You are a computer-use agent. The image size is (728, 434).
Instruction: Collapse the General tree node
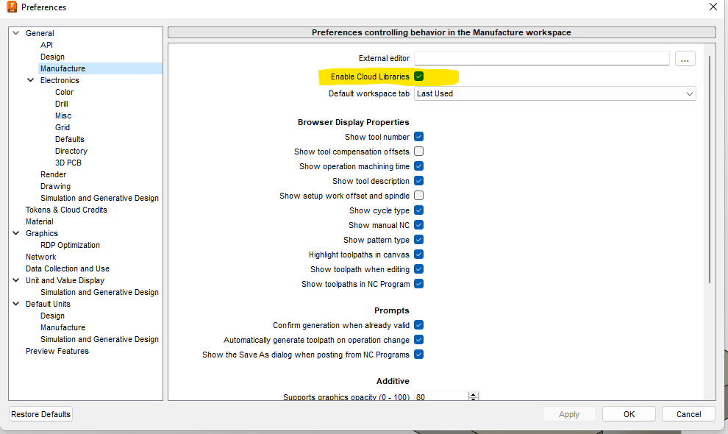(x=16, y=33)
